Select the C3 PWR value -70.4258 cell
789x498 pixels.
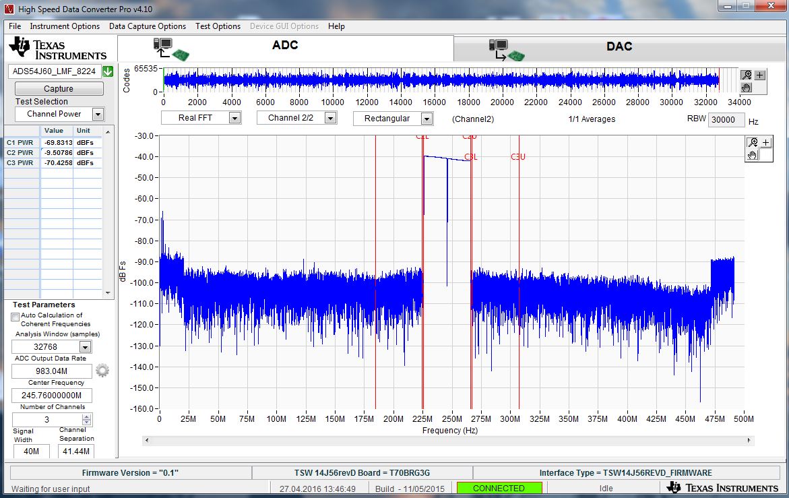pos(57,162)
